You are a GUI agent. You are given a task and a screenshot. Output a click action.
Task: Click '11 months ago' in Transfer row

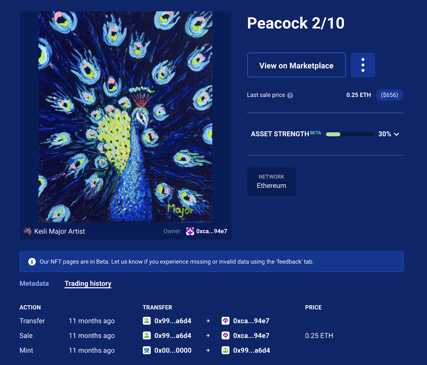pos(92,321)
